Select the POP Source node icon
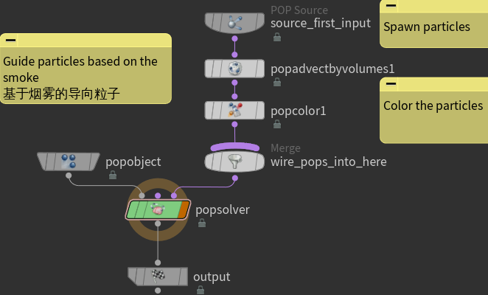 (x=234, y=23)
